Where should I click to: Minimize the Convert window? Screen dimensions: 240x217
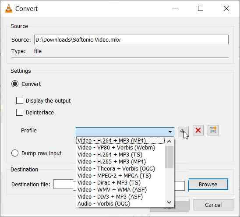click(x=175, y=8)
